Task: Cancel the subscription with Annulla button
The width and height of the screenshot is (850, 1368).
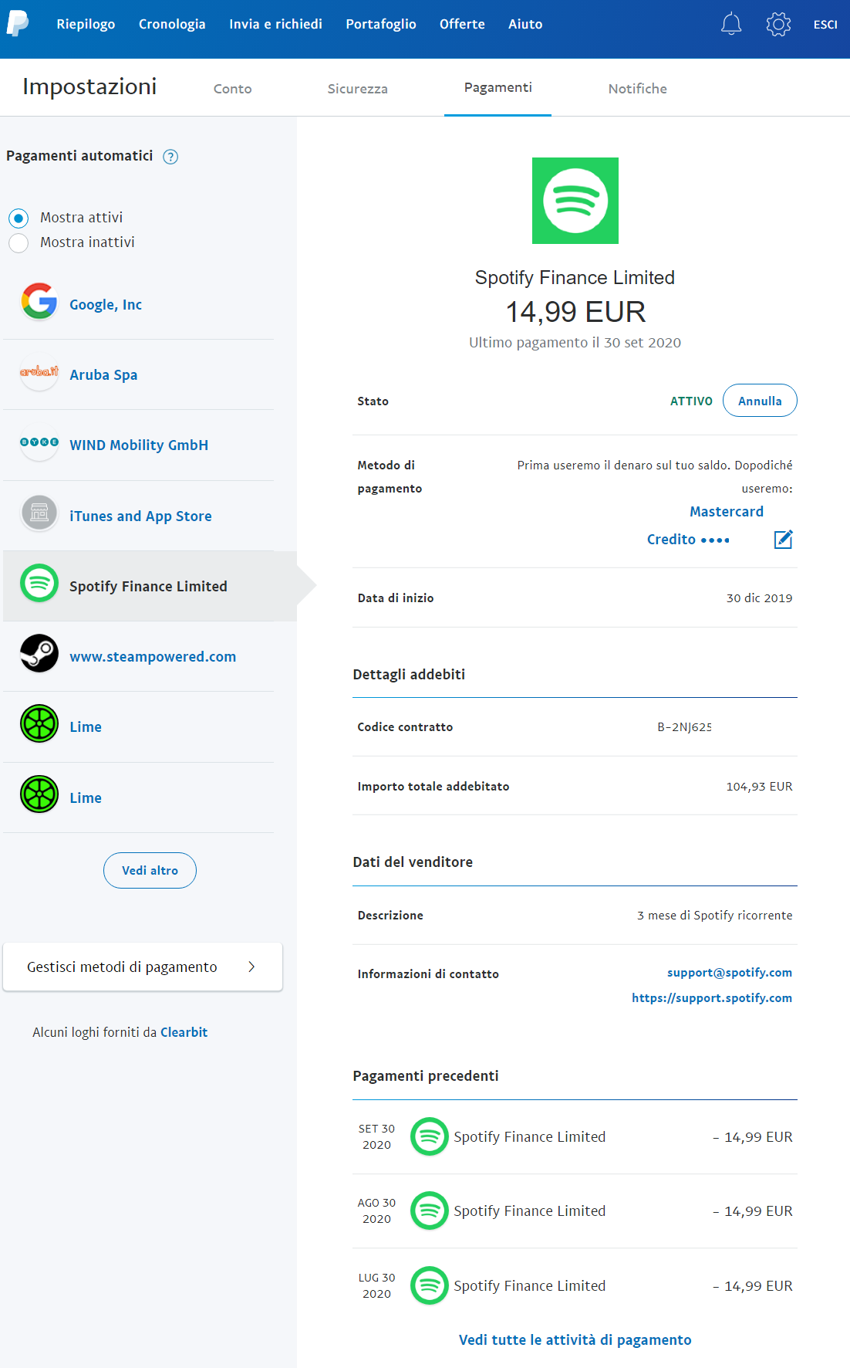Action: (759, 401)
